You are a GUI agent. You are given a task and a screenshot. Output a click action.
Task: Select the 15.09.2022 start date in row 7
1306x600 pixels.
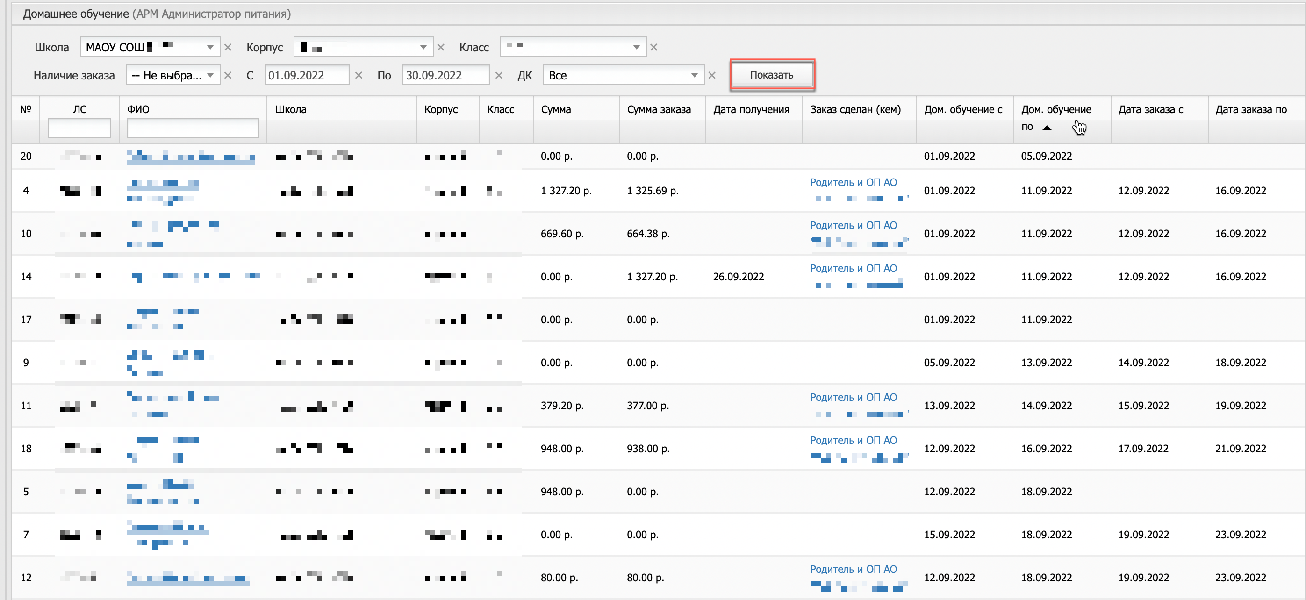949,535
